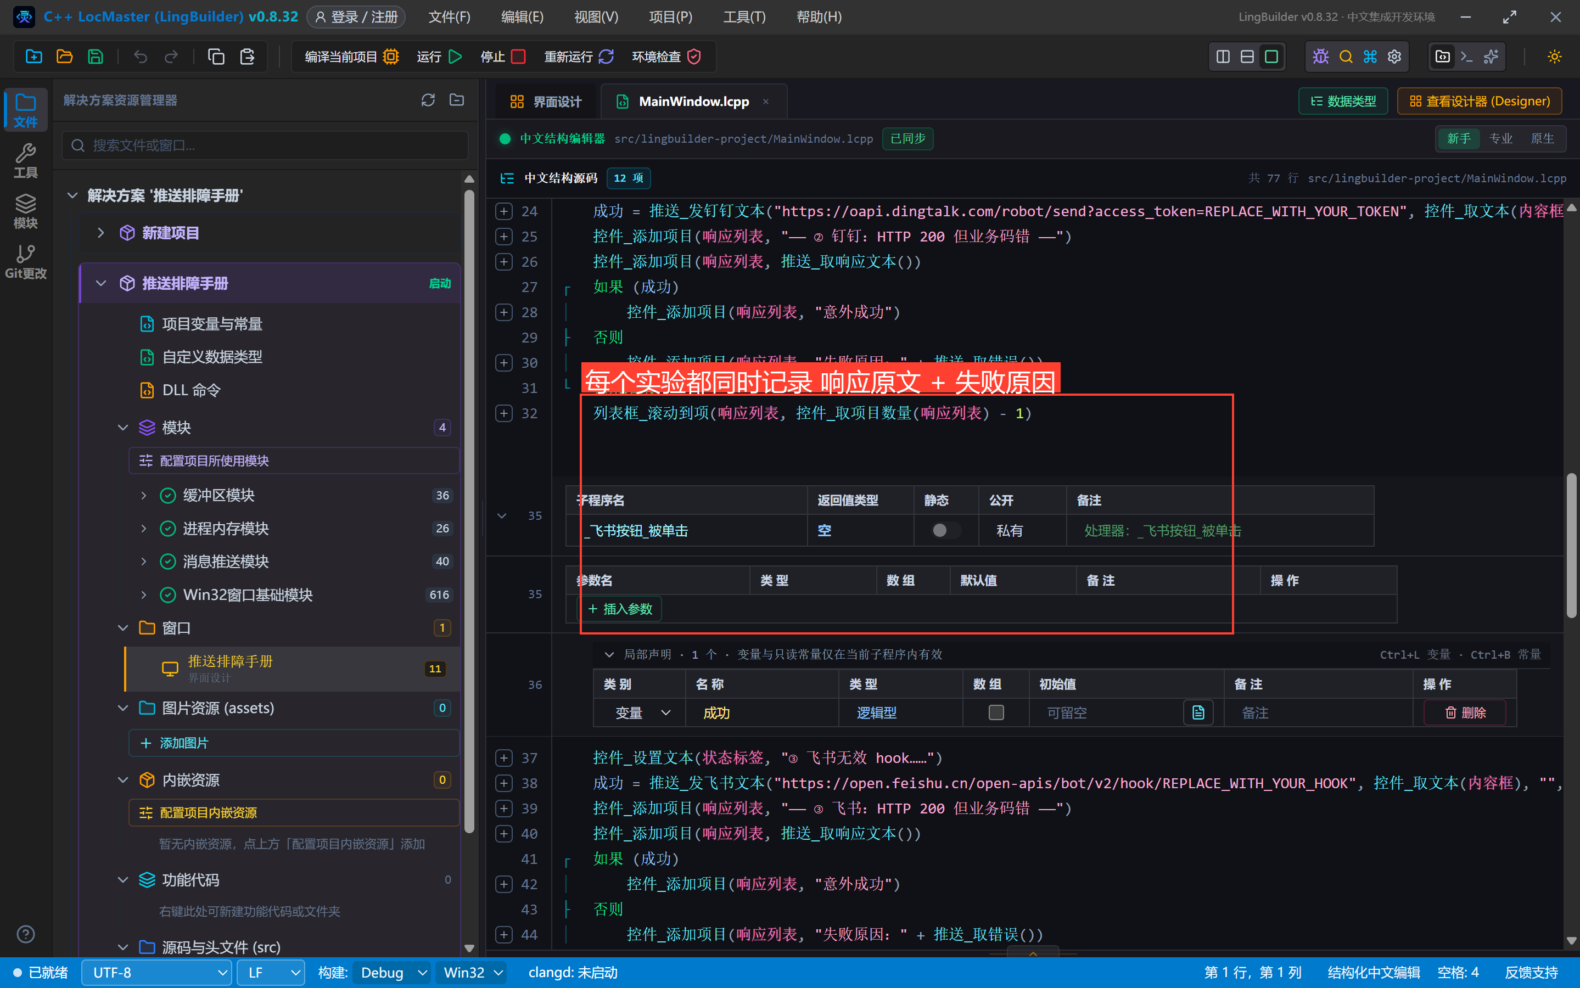The width and height of the screenshot is (1580, 988).
Task: Expand the 新建项目 tree node
Action: click(100, 233)
